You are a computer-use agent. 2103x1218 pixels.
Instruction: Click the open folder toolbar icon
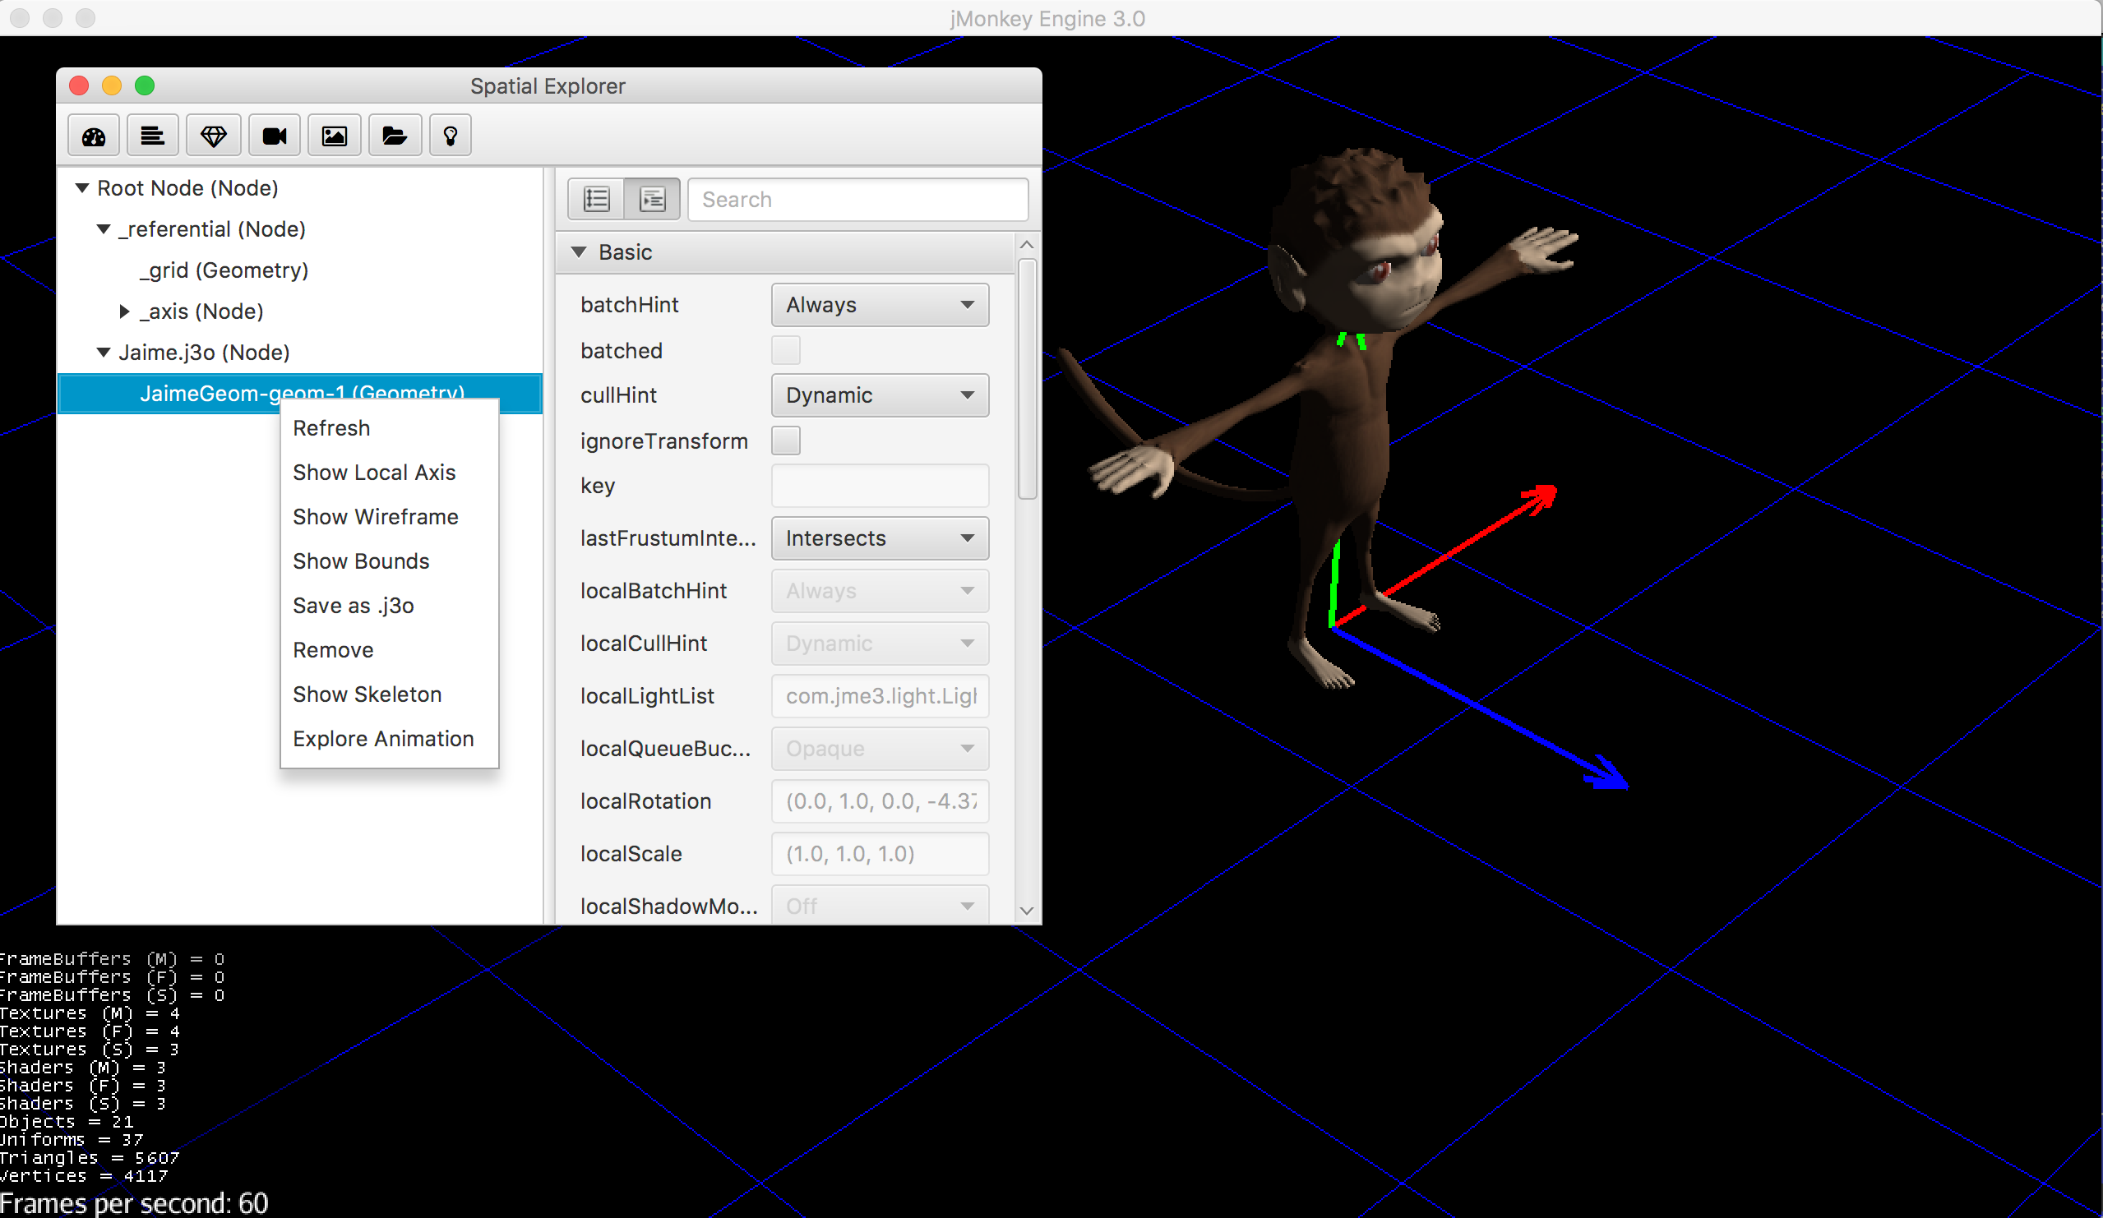coord(395,136)
